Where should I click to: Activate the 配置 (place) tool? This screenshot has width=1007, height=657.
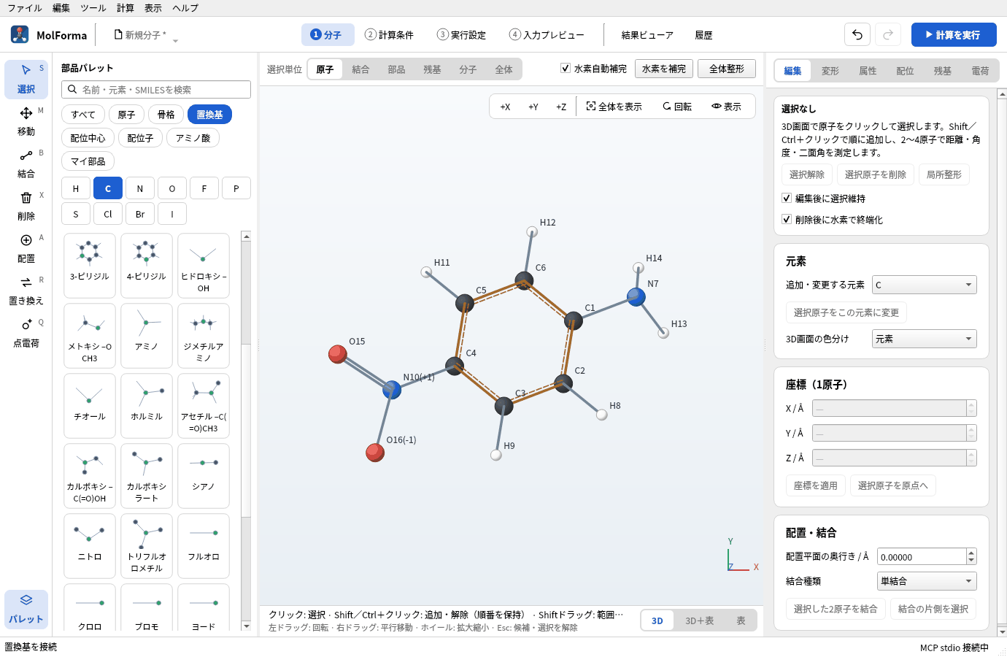(x=26, y=248)
